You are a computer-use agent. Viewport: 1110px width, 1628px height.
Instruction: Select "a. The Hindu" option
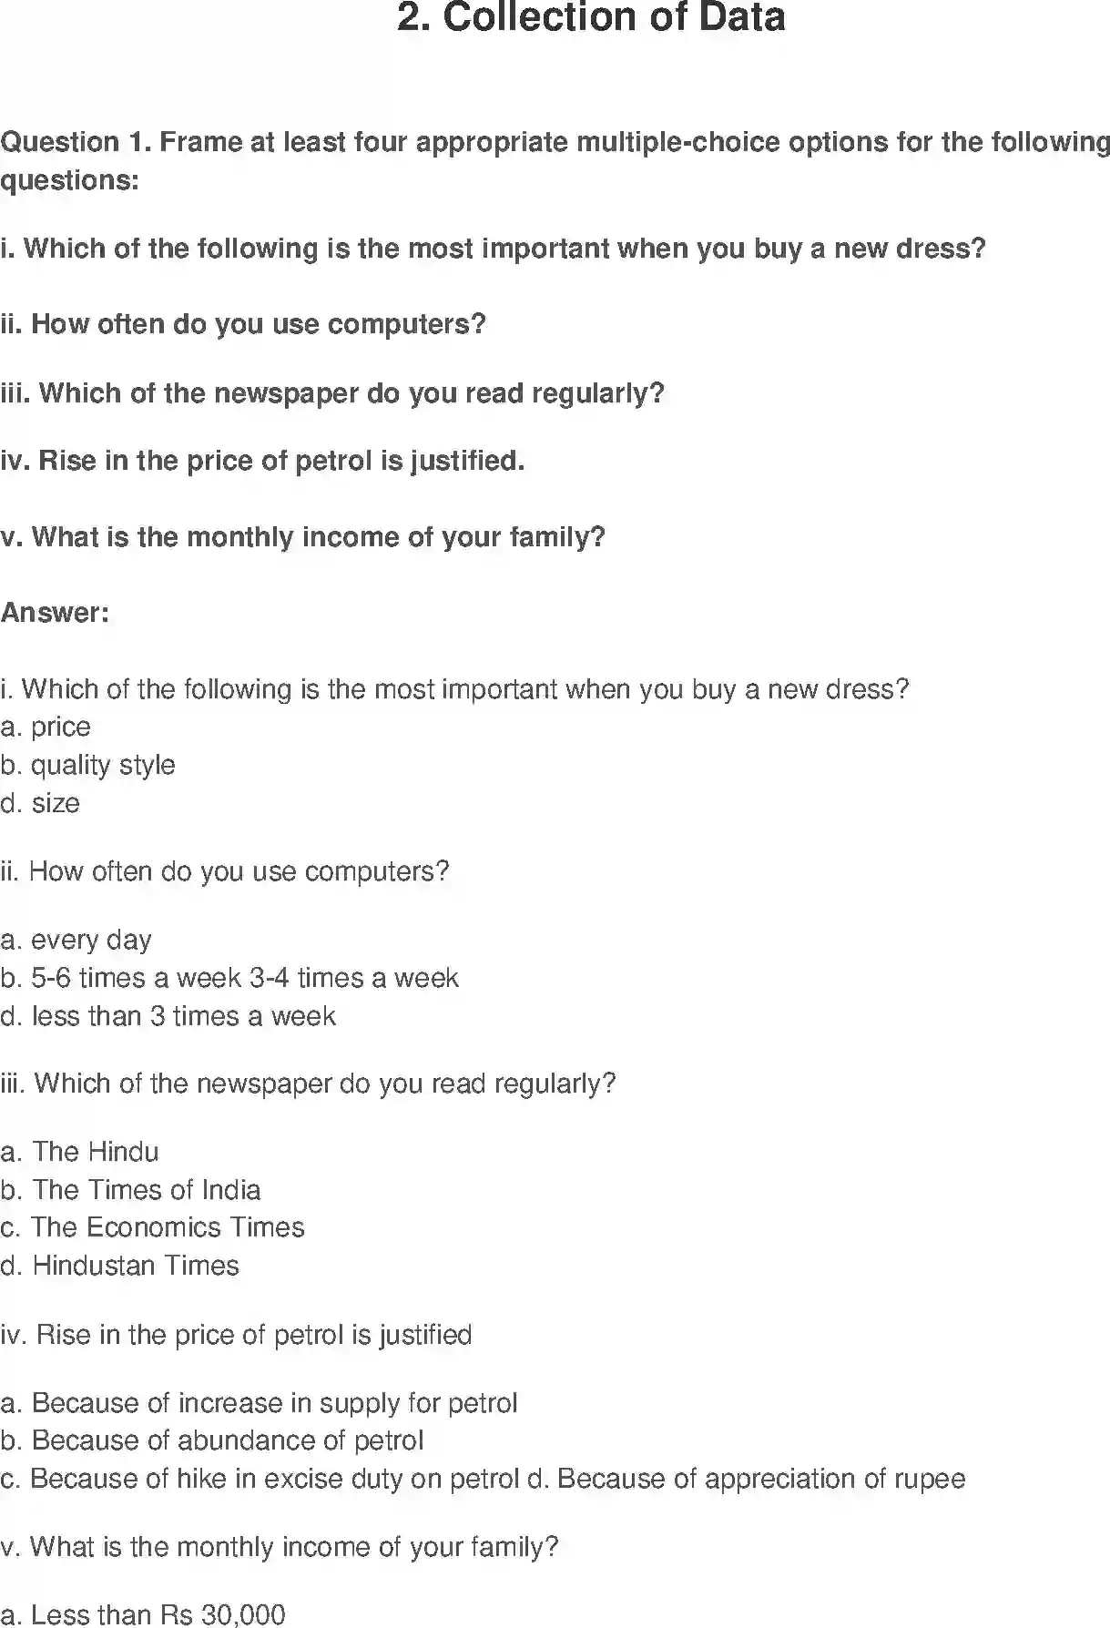point(80,1152)
